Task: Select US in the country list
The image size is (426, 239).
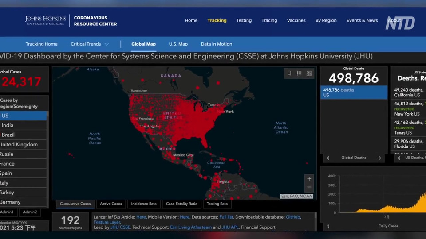Action: [24, 116]
